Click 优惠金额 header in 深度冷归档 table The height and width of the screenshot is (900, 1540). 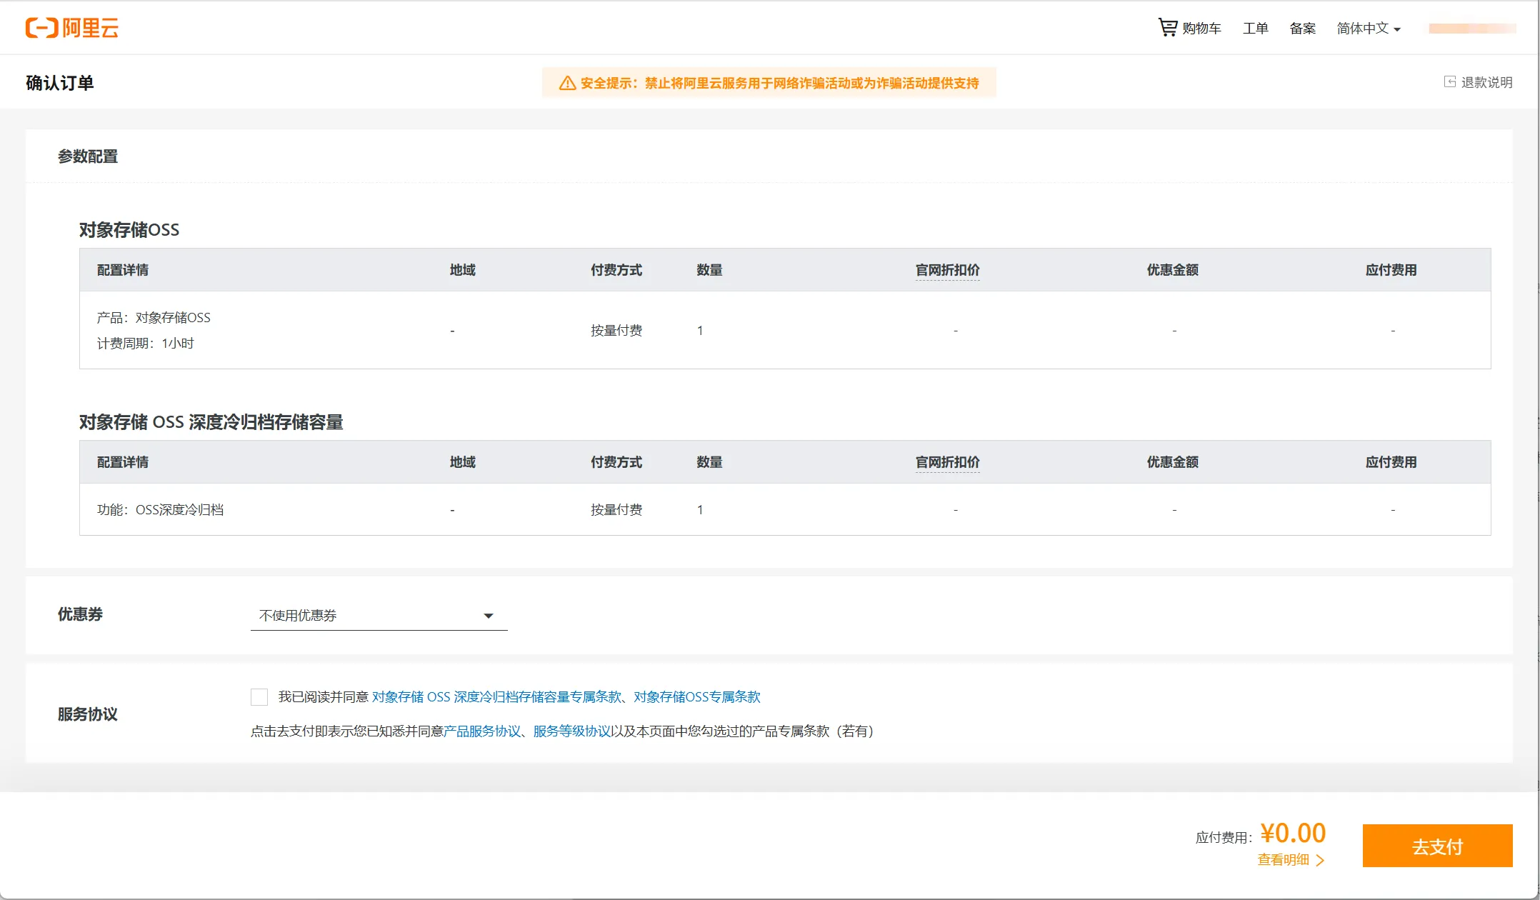coord(1172,462)
